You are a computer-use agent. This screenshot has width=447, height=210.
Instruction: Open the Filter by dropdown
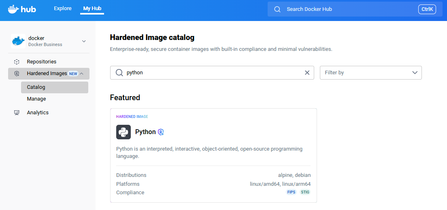[x=370, y=73]
